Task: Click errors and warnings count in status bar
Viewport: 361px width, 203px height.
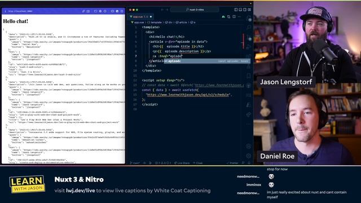Action: [163, 163]
